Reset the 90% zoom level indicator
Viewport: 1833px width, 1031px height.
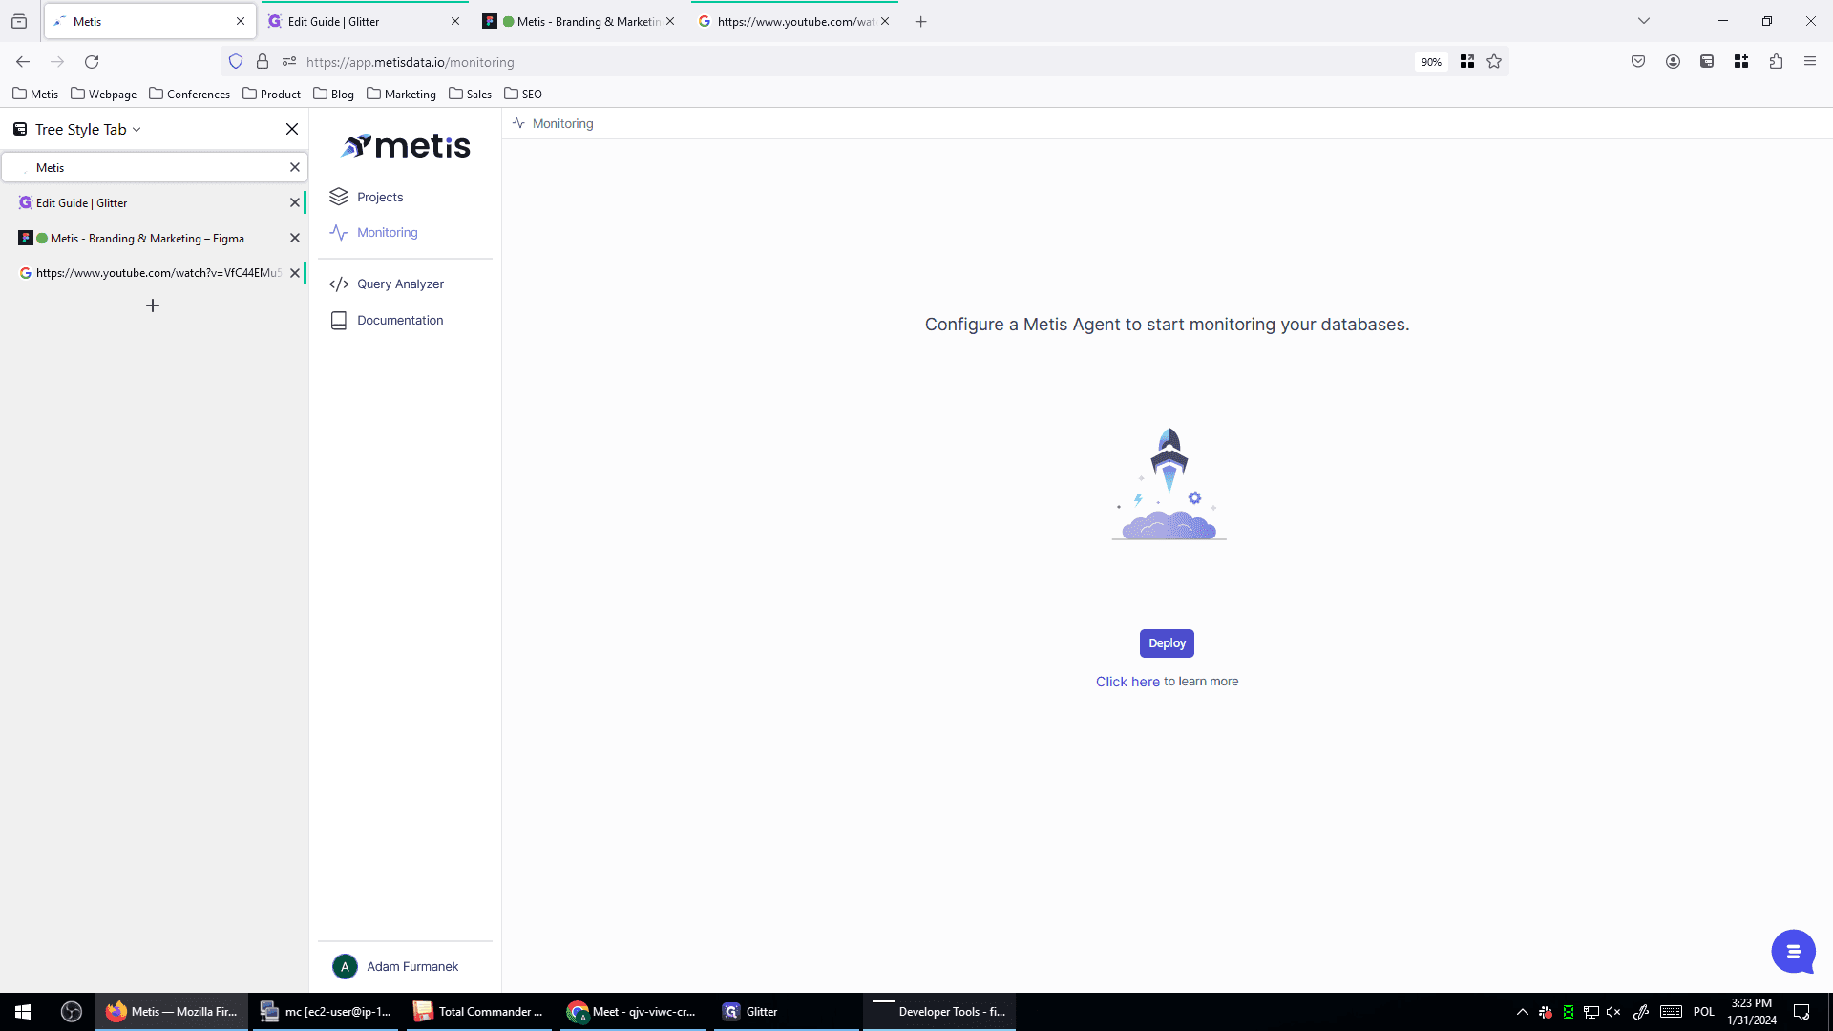[x=1431, y=62]
